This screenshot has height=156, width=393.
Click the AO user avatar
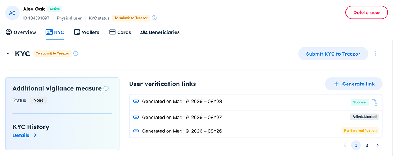pos(12,13)
